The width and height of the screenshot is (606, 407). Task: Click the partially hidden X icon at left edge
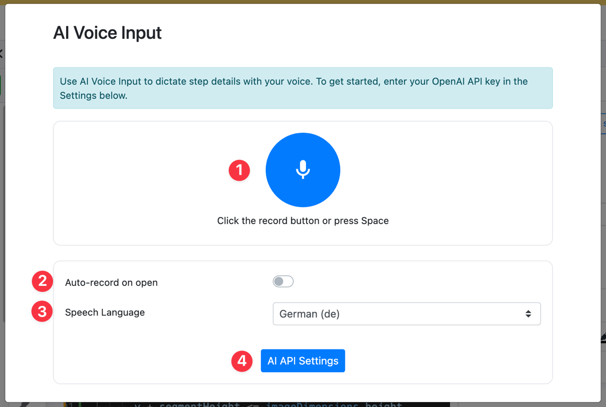[2, 54]
